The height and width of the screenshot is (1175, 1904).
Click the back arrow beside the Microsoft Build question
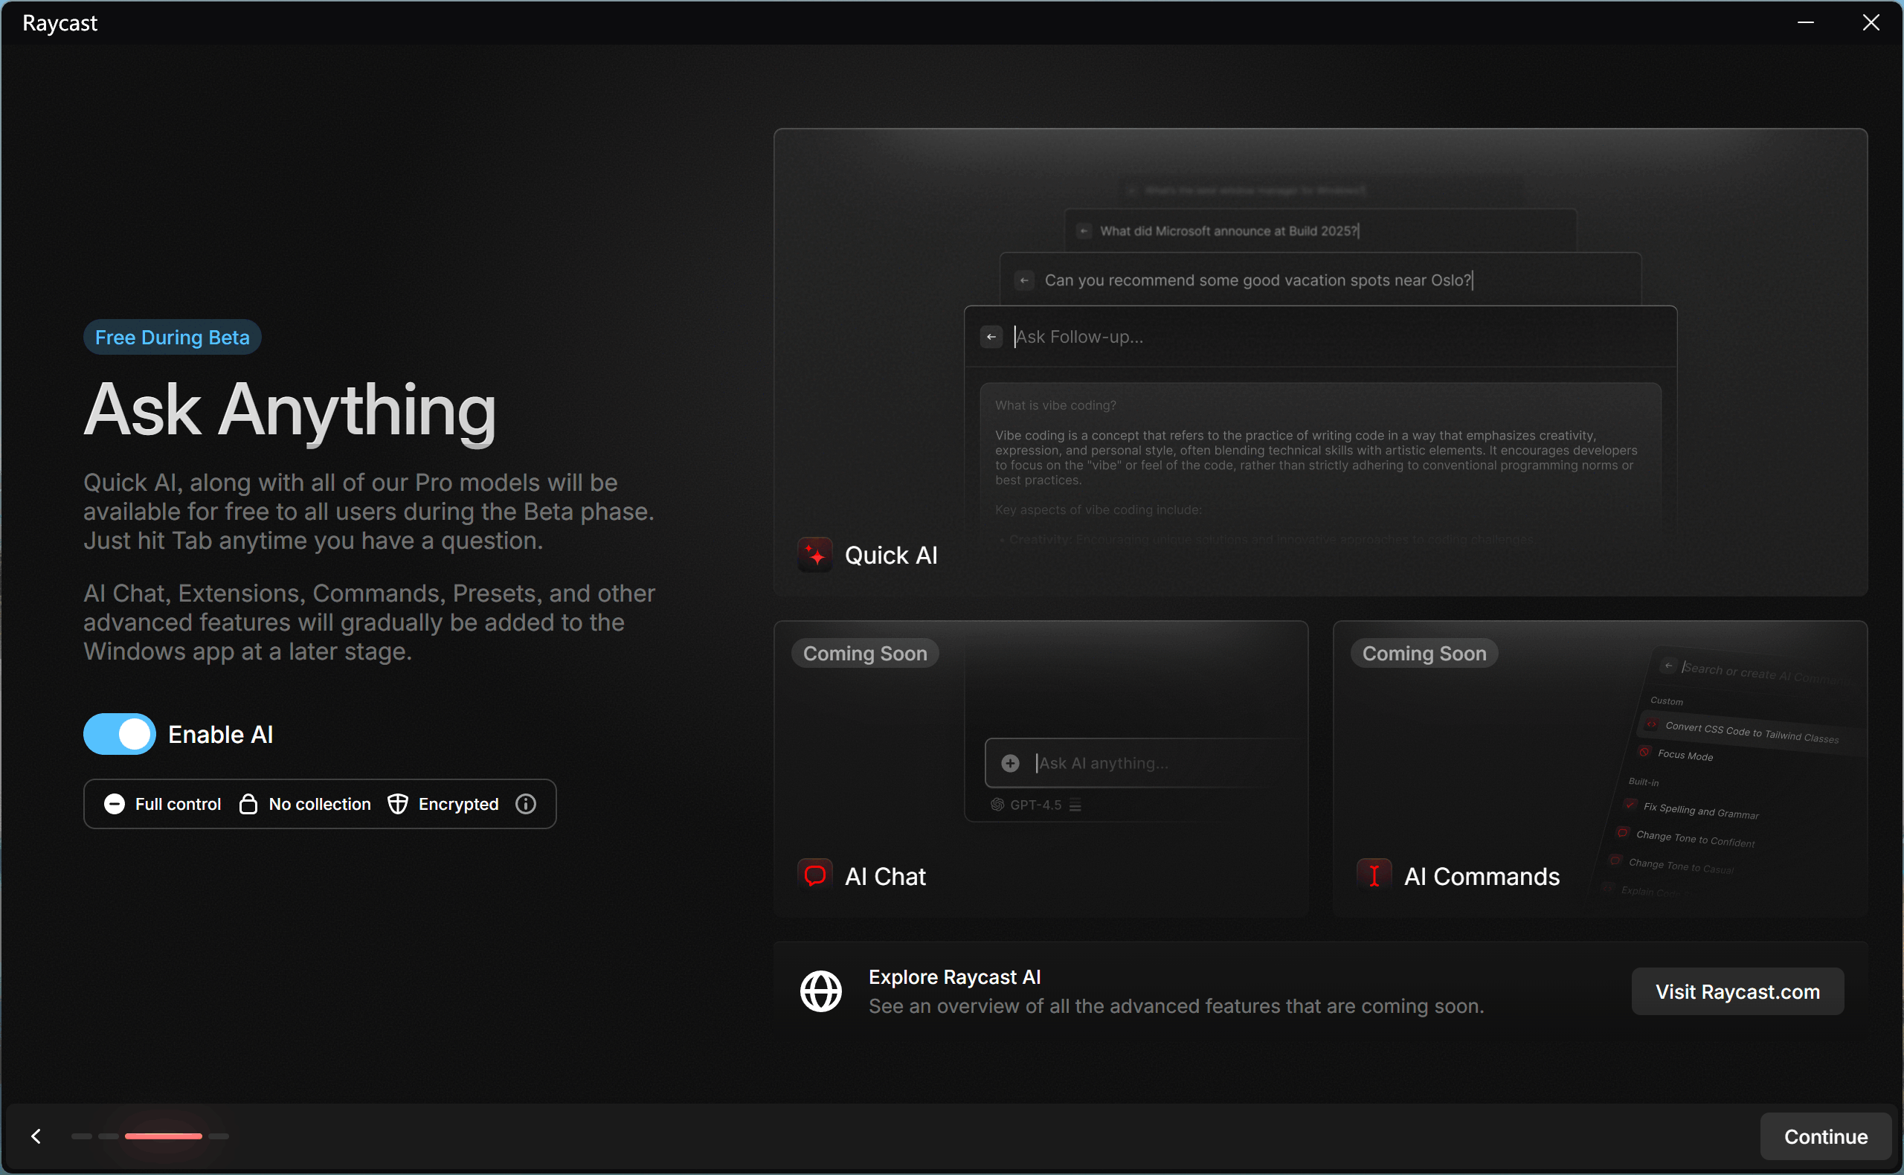(1084, 231)
